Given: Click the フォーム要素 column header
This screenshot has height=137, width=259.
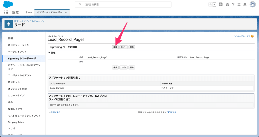Looking at the screenshot, I should pos(207,84).
